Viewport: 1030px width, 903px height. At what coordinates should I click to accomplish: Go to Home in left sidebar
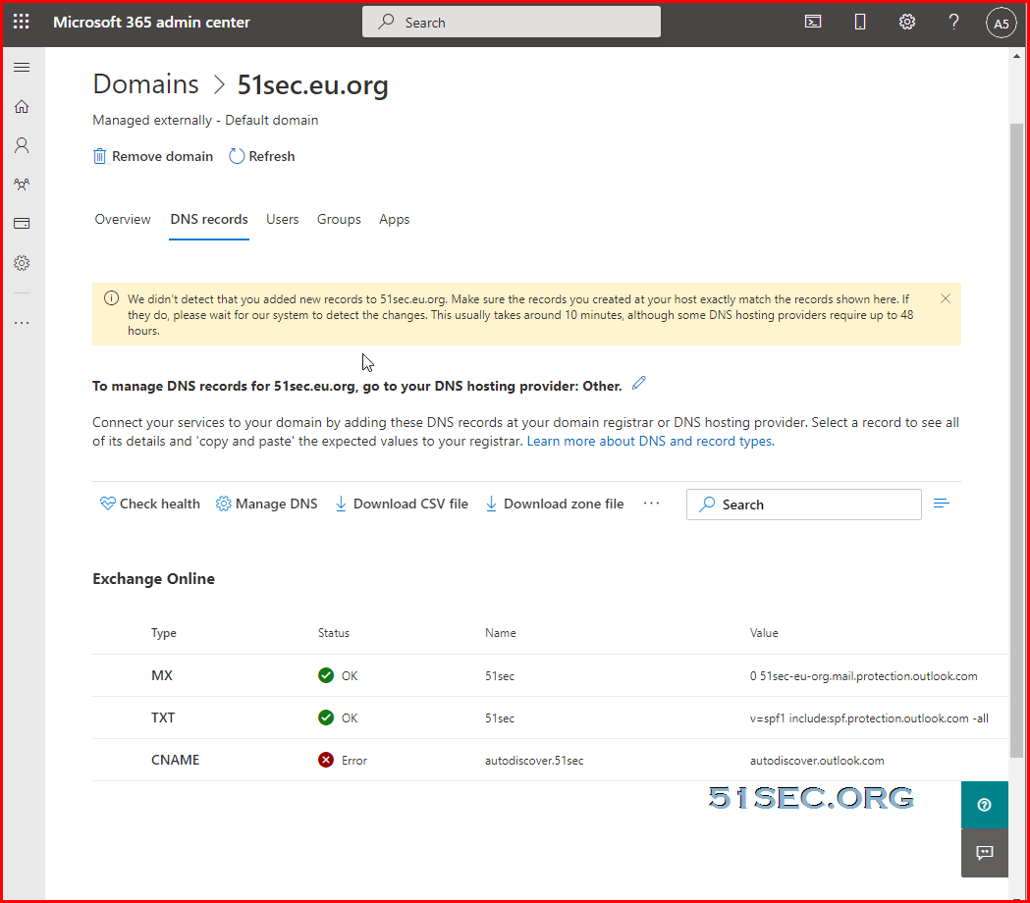22,106
